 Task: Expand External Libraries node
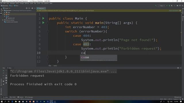pos(3,20)
